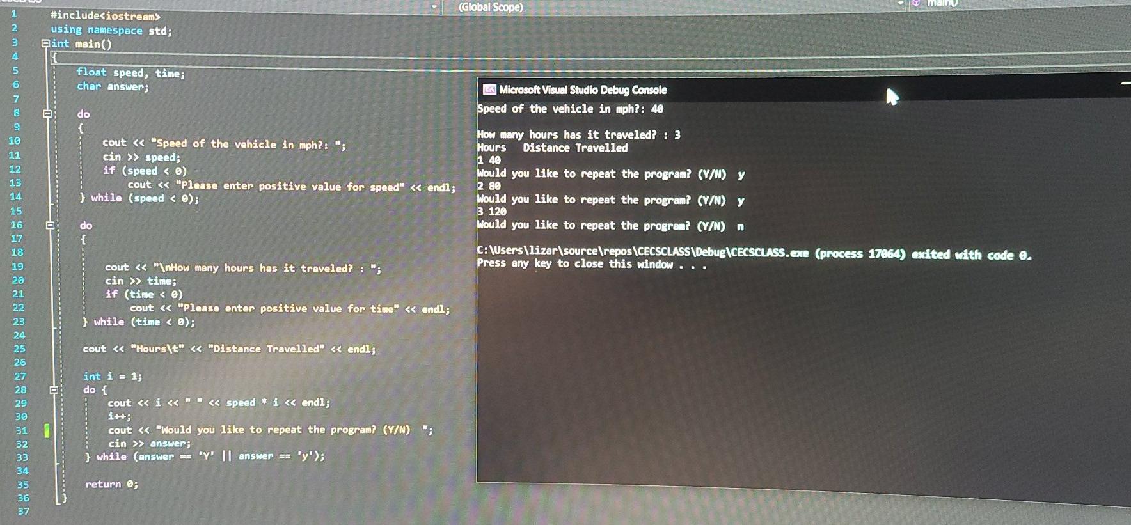The height and width of the screenshot is (525, 1131).
Task: Click the 'speed * i' expression on line 29
Action: (x=253, y=402)
